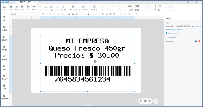
Task: Save the current label
Action: [22, 8]
